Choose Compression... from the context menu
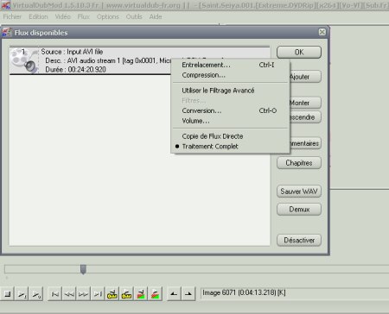The image size is (389, 314). tap(230, 75)
